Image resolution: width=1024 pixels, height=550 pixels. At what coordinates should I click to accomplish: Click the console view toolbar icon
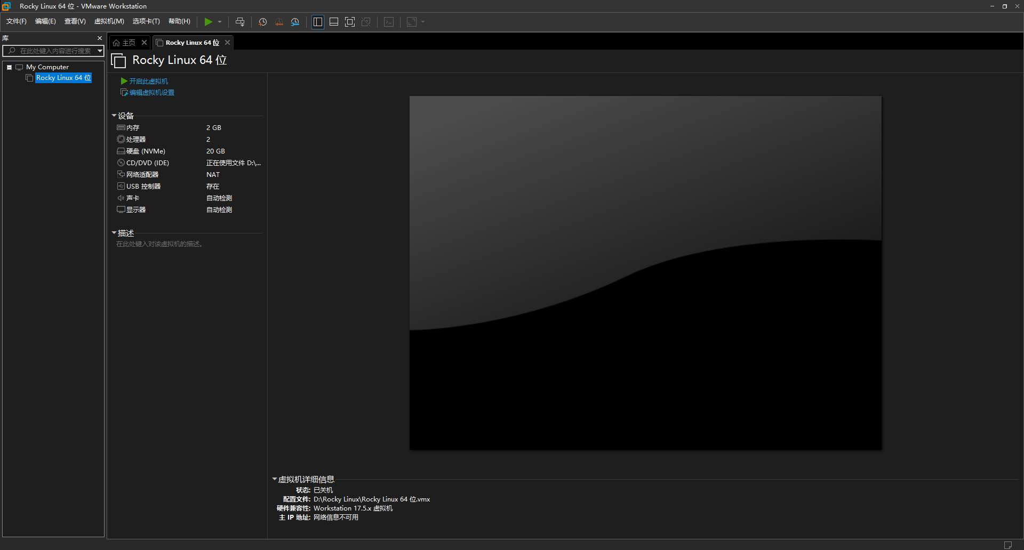pos(389,22)
